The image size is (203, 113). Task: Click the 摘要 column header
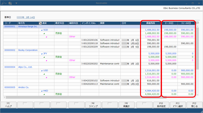point(110,23)
